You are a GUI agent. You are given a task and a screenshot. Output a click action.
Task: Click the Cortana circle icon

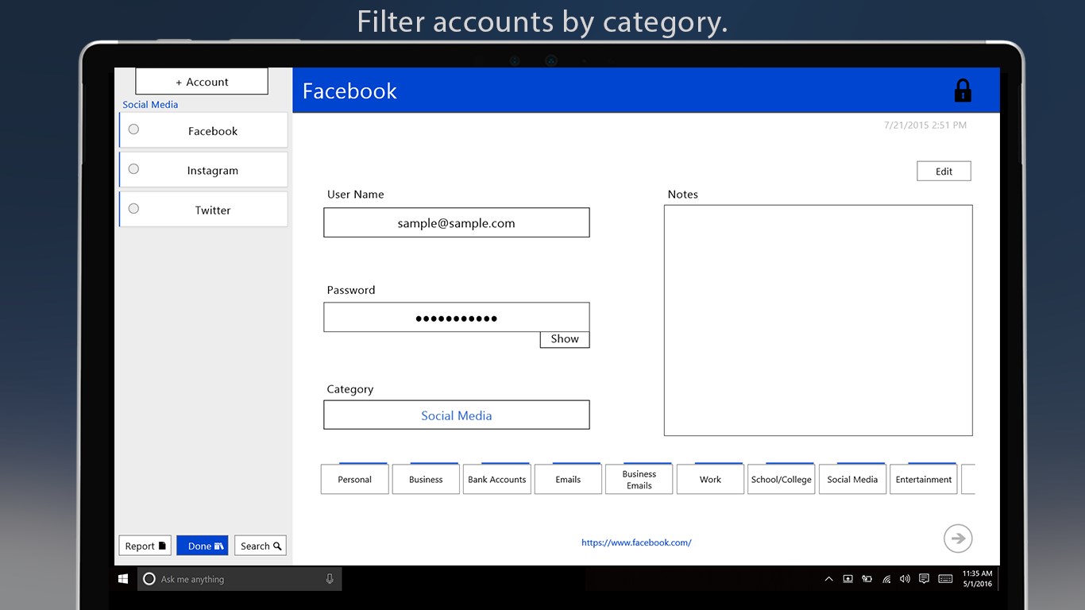click(149, 579)
